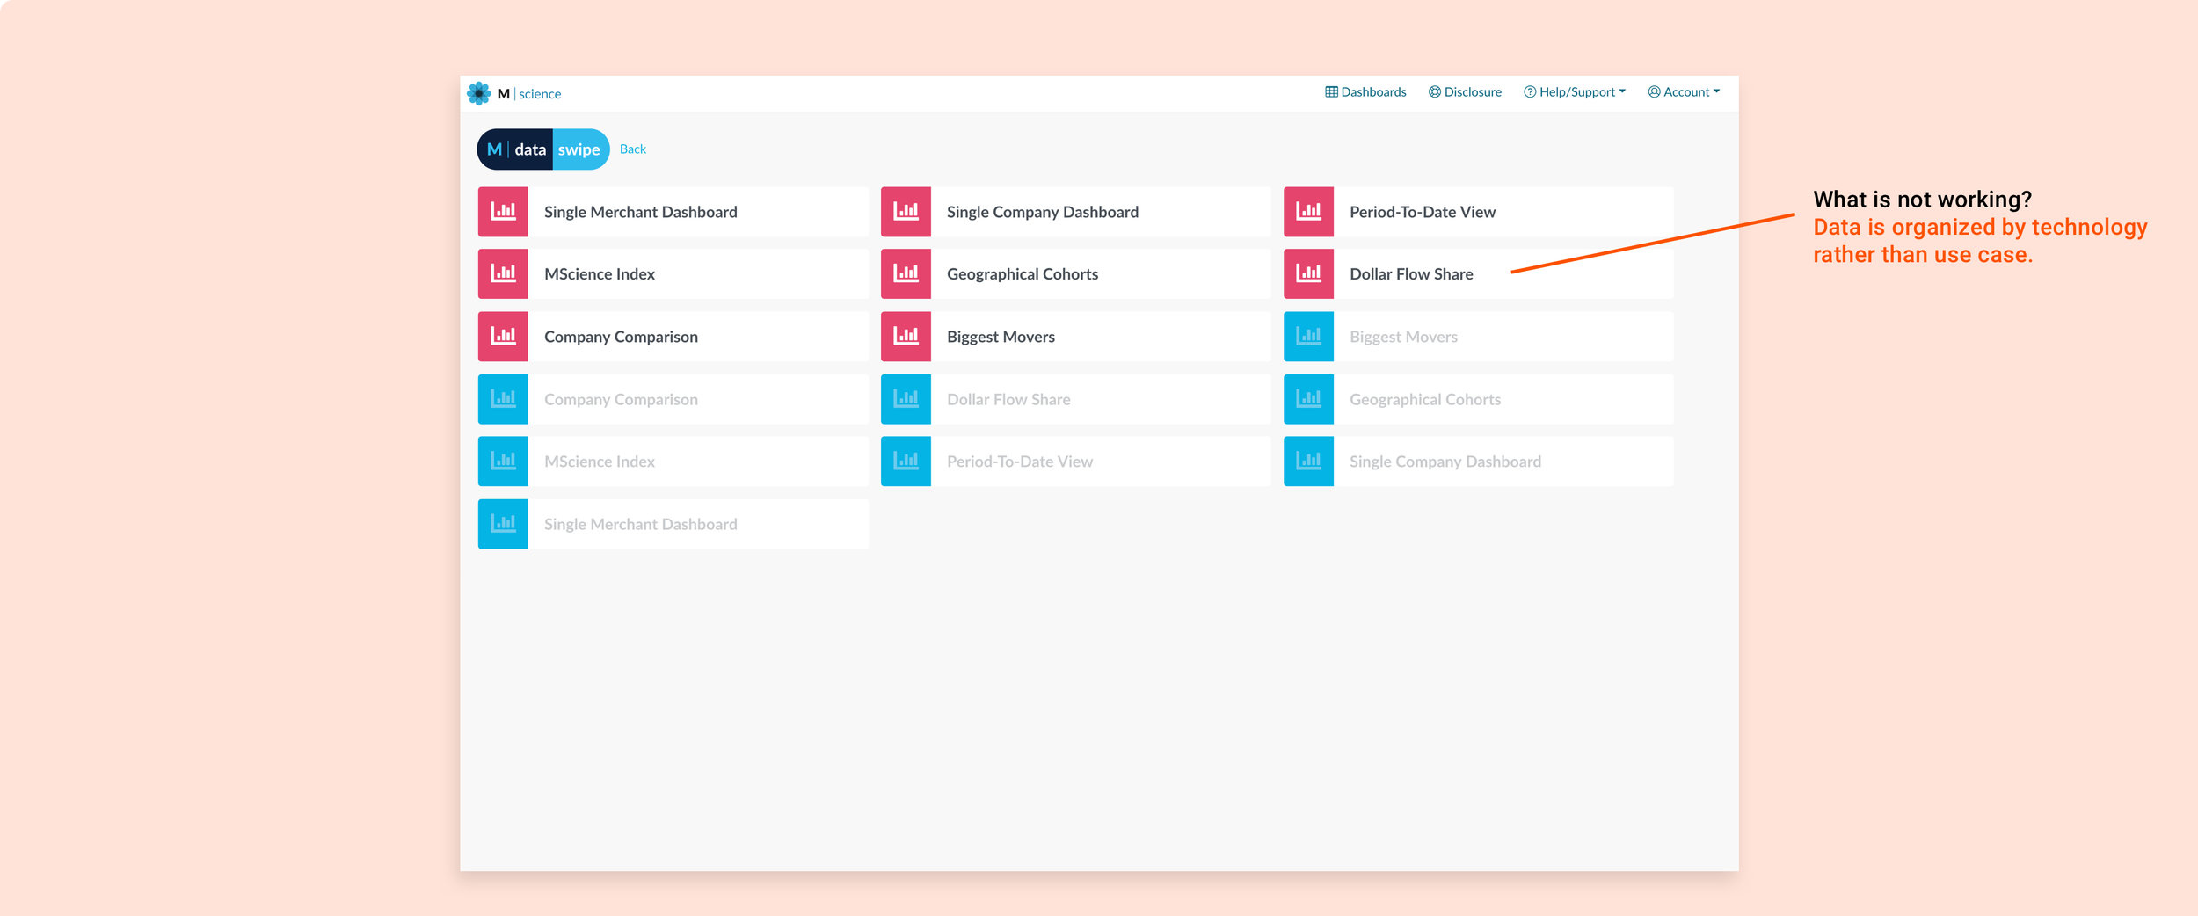Click the blue chart icon for faded Period-To-Date View
This screenshot has height=916, width=2198.
(906, 462)
